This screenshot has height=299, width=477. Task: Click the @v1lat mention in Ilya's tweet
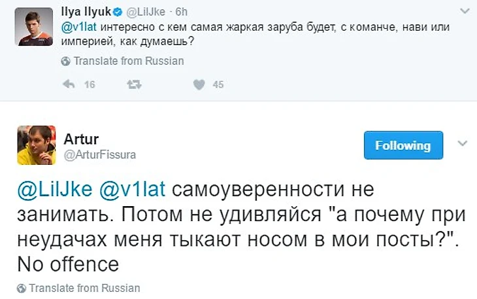pos(80,27)
